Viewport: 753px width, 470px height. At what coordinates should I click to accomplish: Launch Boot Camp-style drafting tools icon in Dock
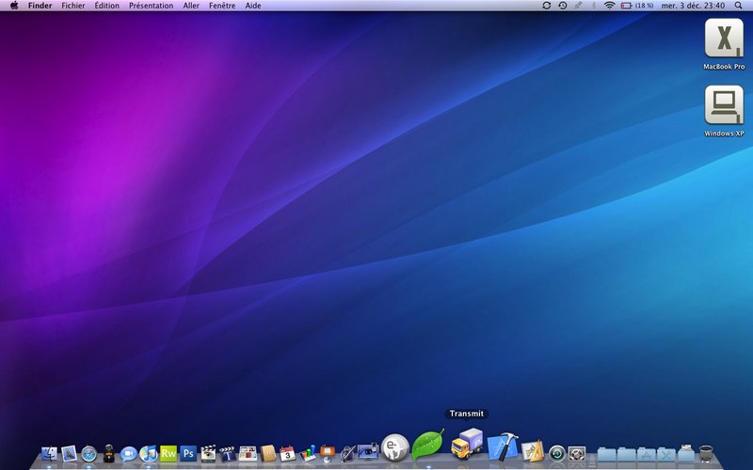[532, 451]
